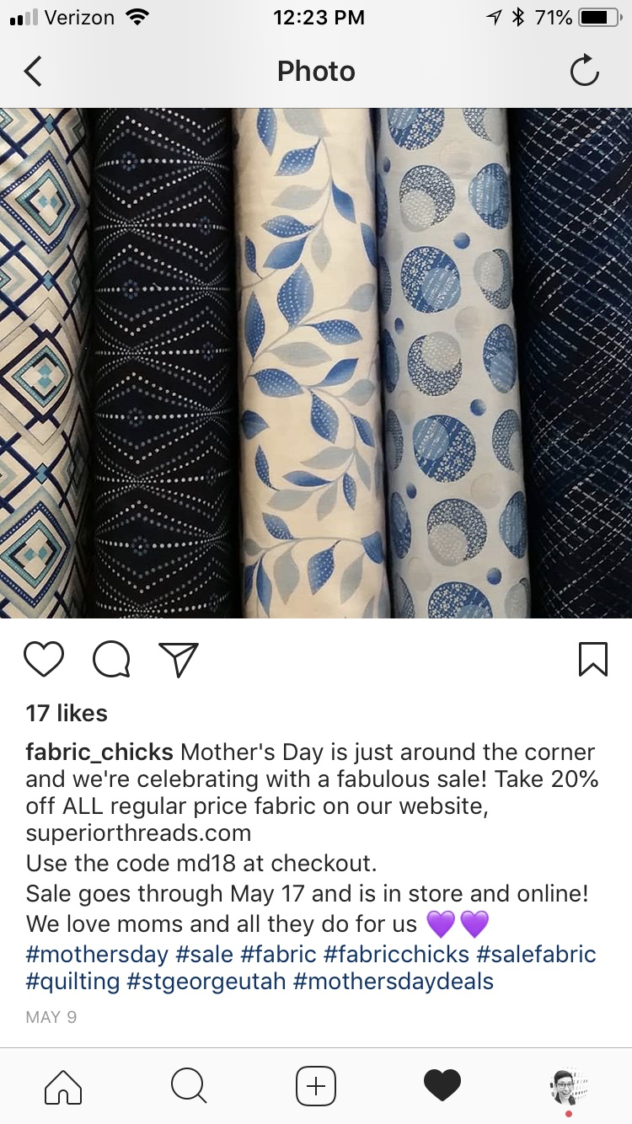Tap the back arrow in header
This screenshot has height=1124, width=632.
tap(33, 72)
